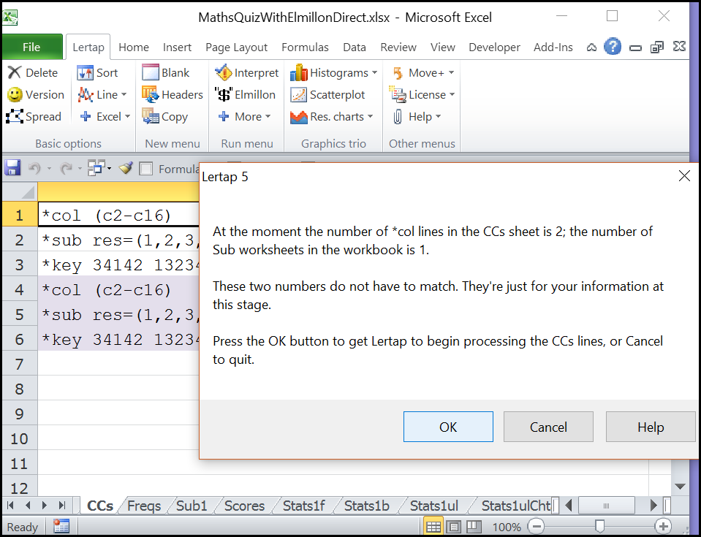Select the '*key 34142' cell in row 3
The height and width of the screenshot is (537, 701).
118,265
